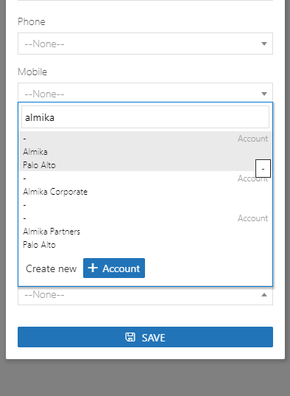Click the floppy disk save icon
Image resolution: width=290 pixels, height=396 pixels.
[x=130, y=337]
